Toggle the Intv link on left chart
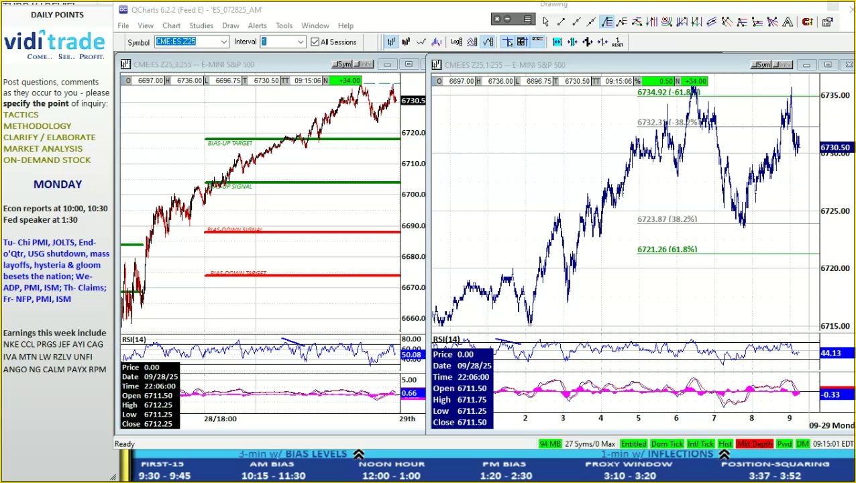 pyautogui.click(x=364, y=64)
